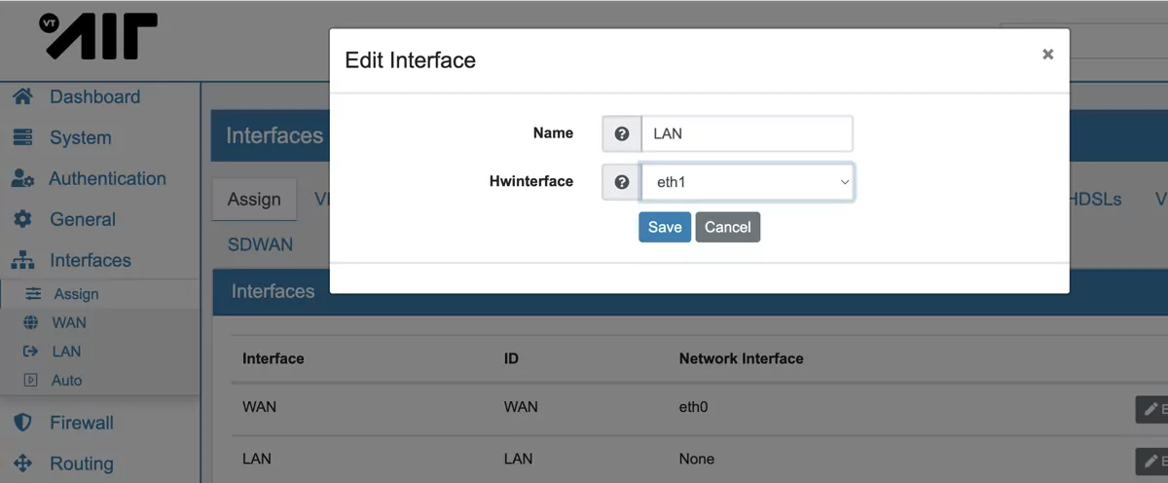Switch to the Assign tab
Image resolution: width=1168 pixels, height=483 pixels.
click(254, 200)
